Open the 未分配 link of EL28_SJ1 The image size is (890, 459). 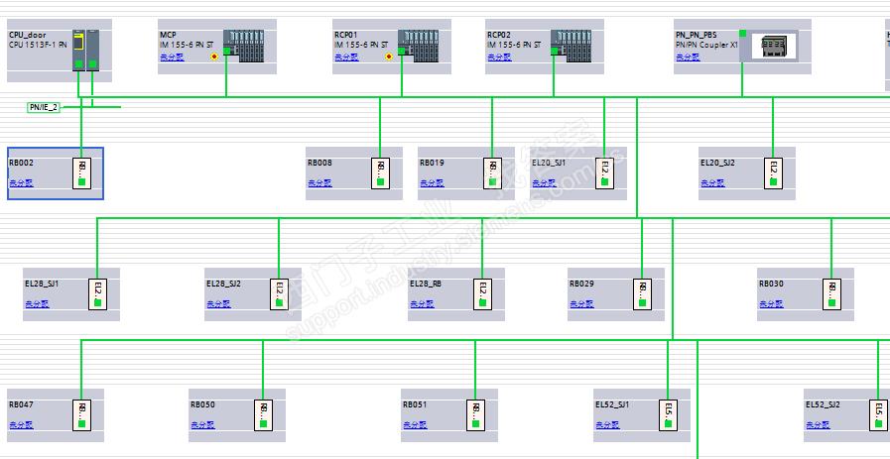click(37, 304)
